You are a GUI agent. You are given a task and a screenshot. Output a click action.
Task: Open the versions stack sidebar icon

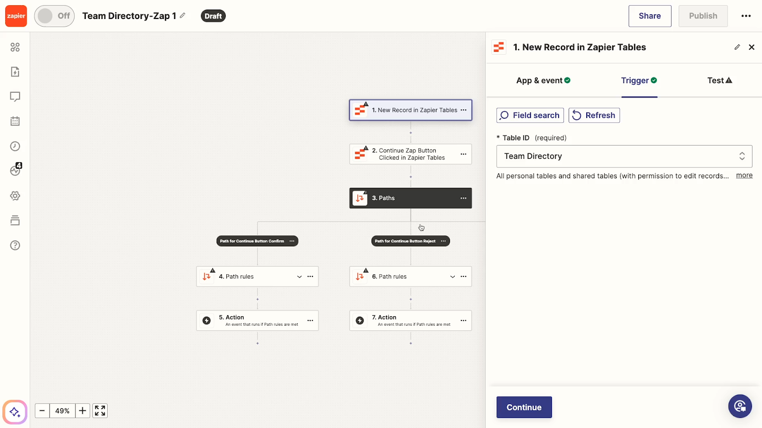tap(15, 221)
